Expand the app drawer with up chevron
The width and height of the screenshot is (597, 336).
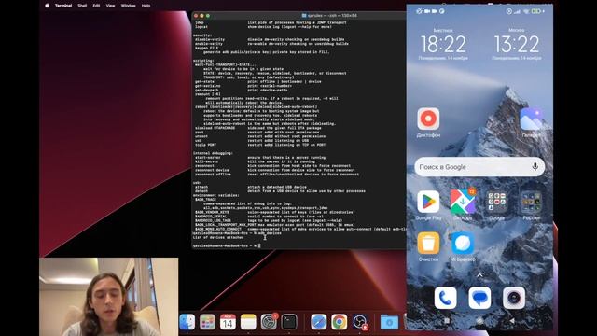[x=479, y=275]
